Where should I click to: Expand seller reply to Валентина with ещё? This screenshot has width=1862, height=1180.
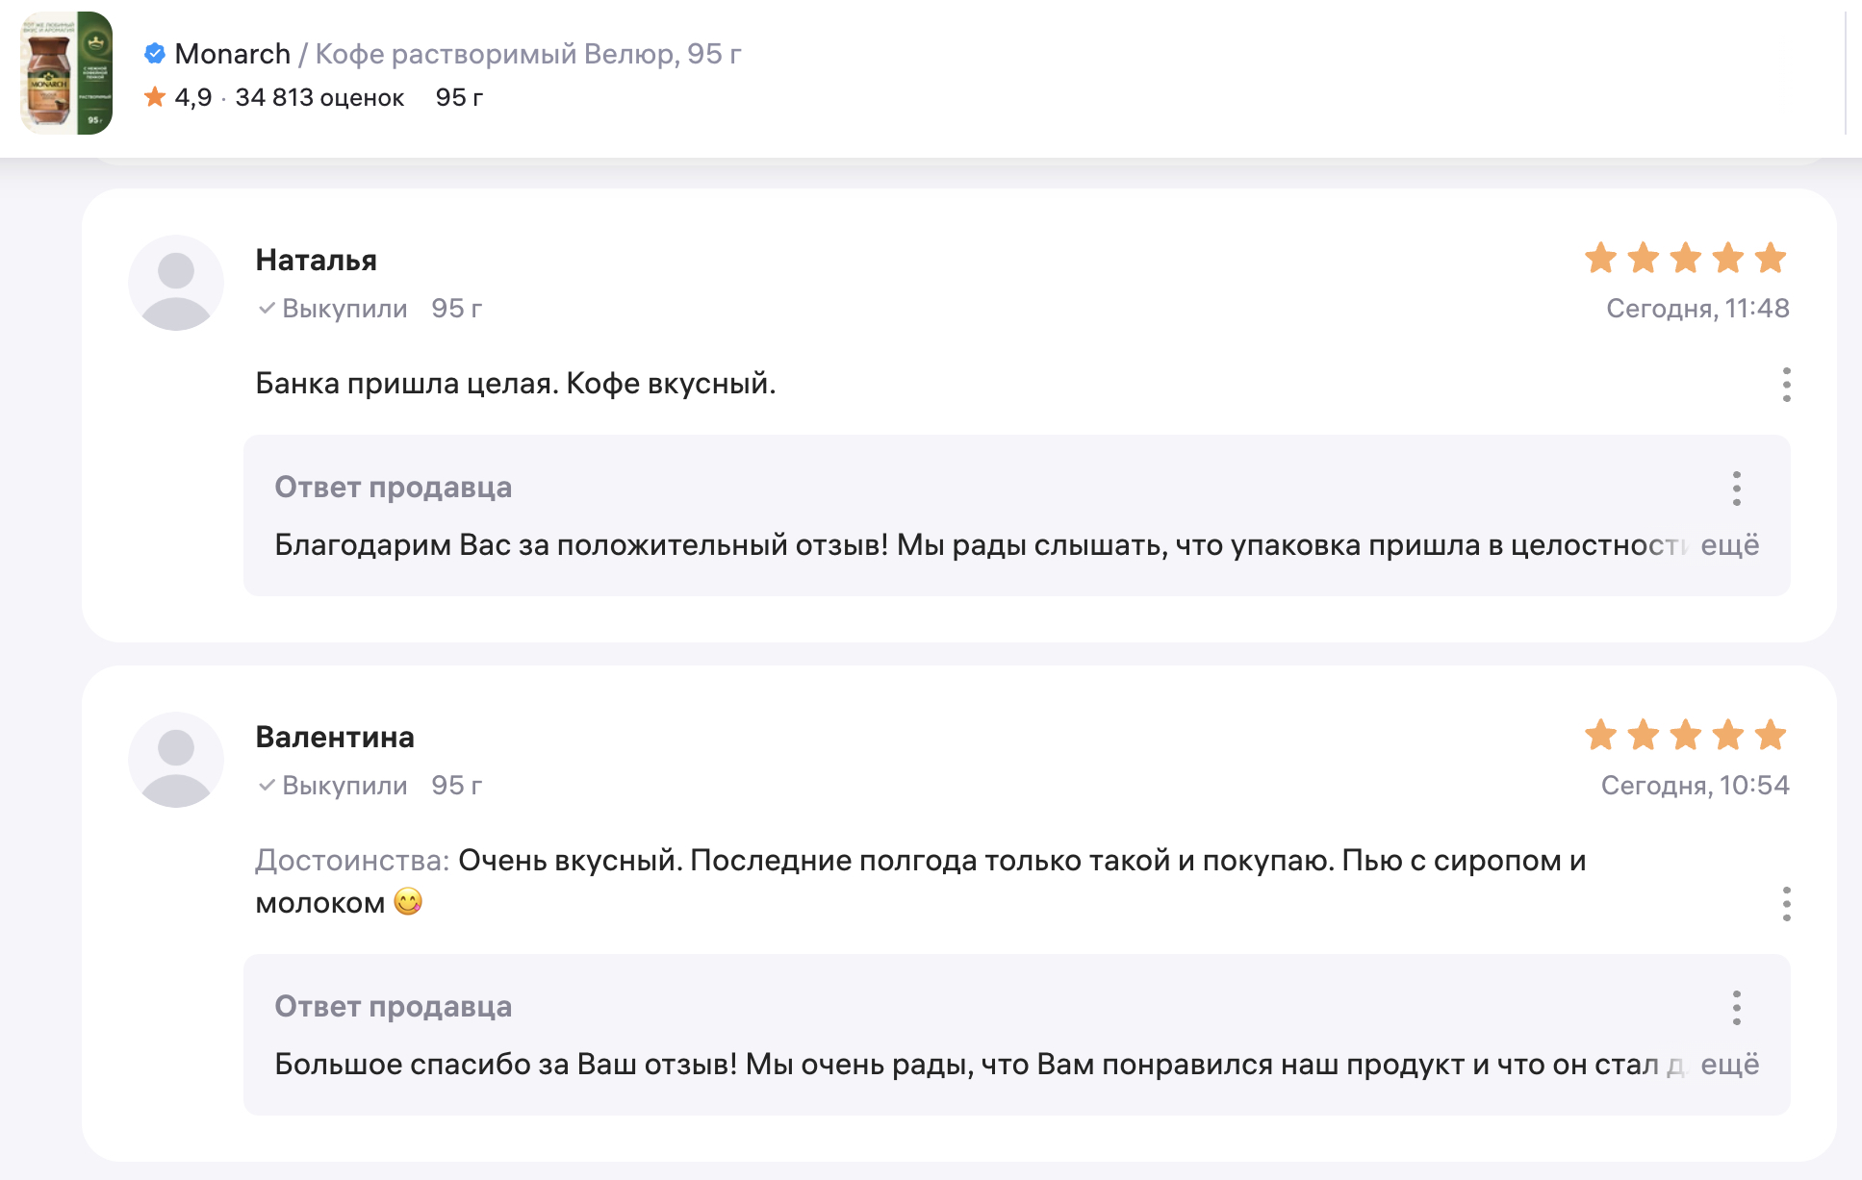[1729, 1065]
